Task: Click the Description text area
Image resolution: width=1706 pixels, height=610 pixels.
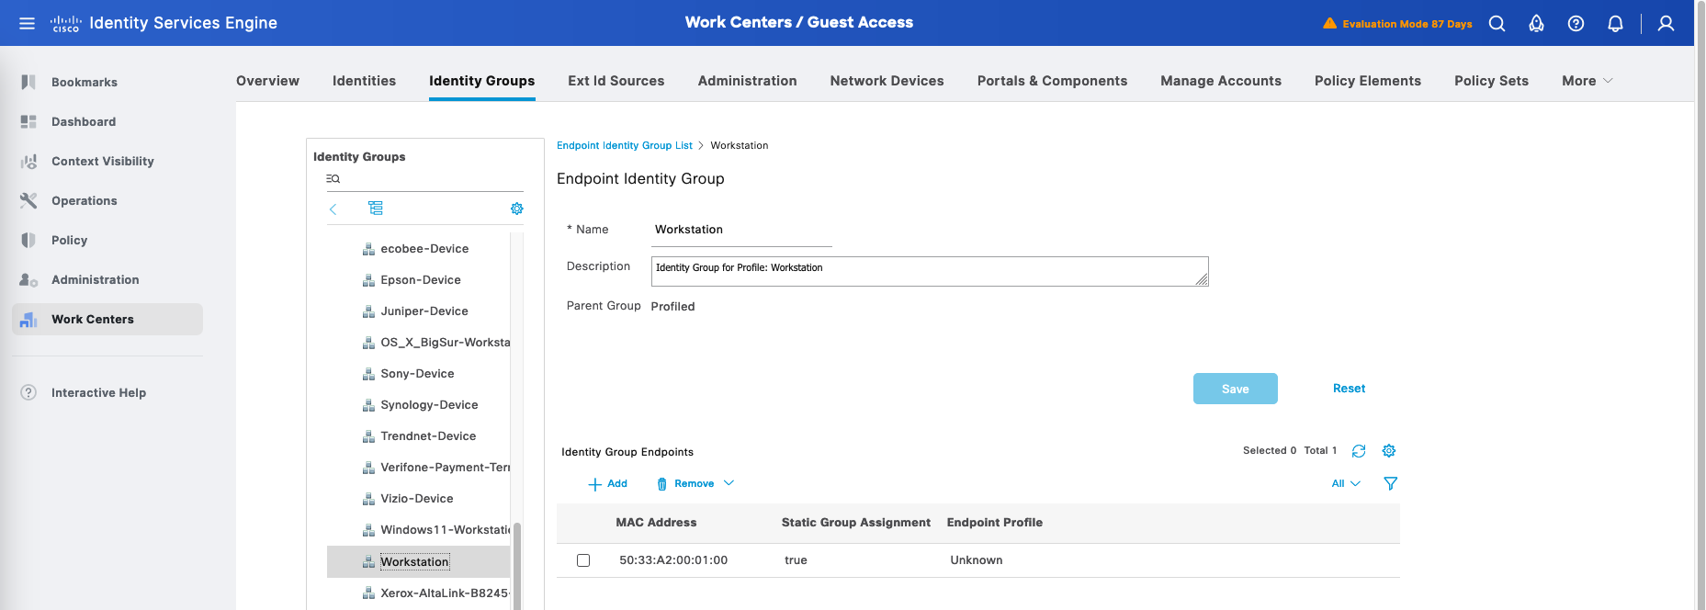Action: point(929,271)
